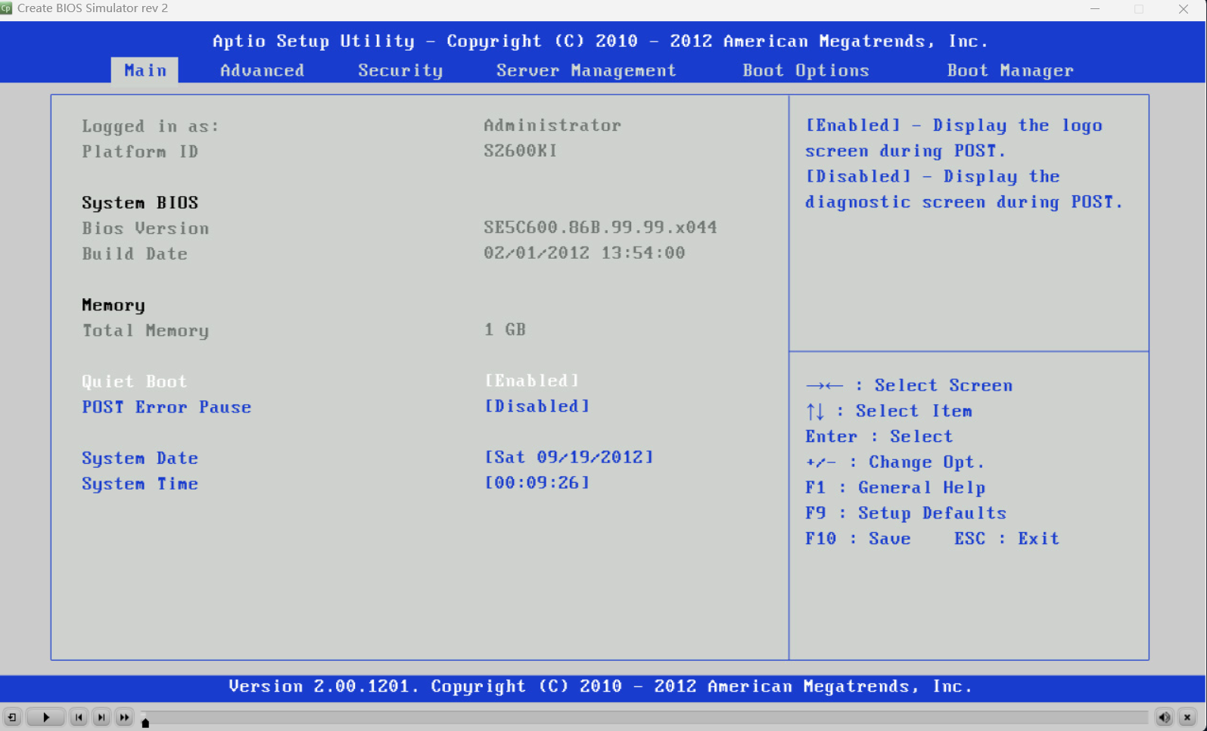Click the 'Select Screen' arrows hint

[909, 385]
